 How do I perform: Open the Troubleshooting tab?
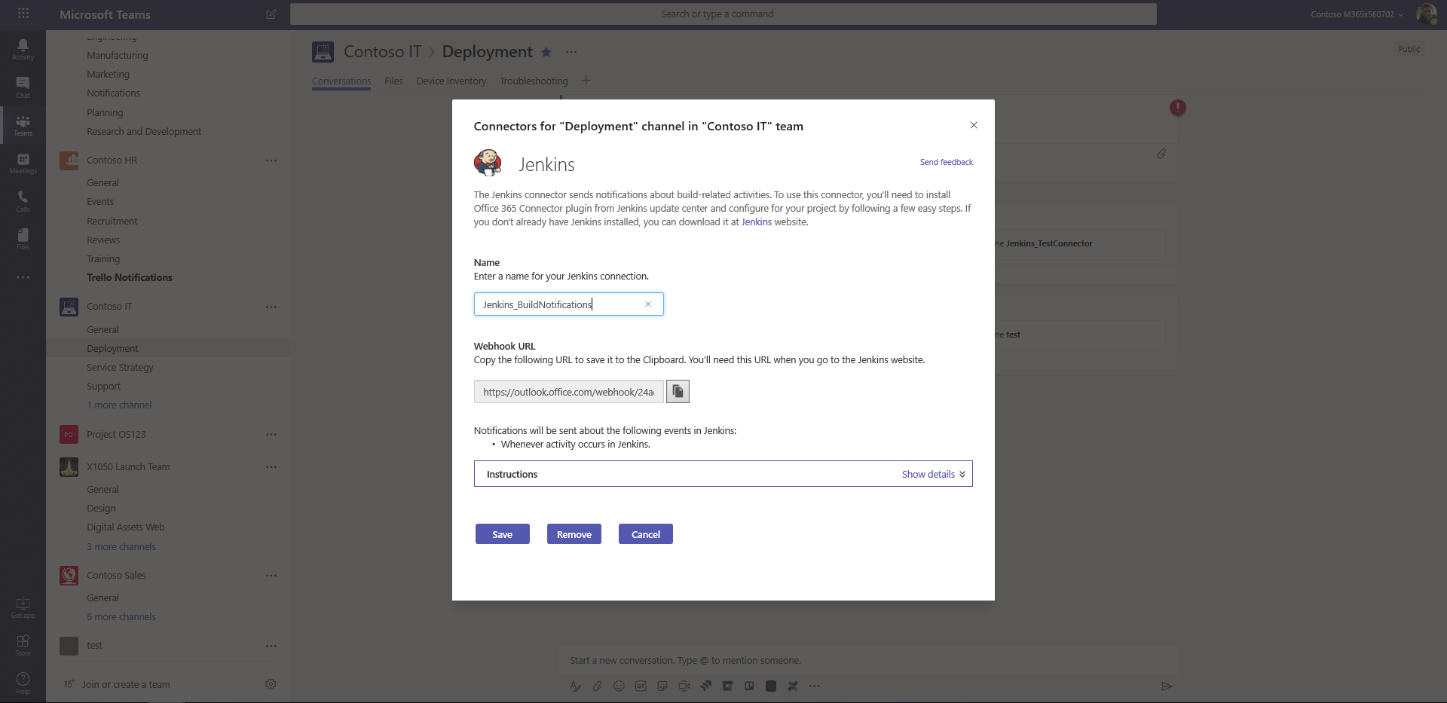(534, 81)
